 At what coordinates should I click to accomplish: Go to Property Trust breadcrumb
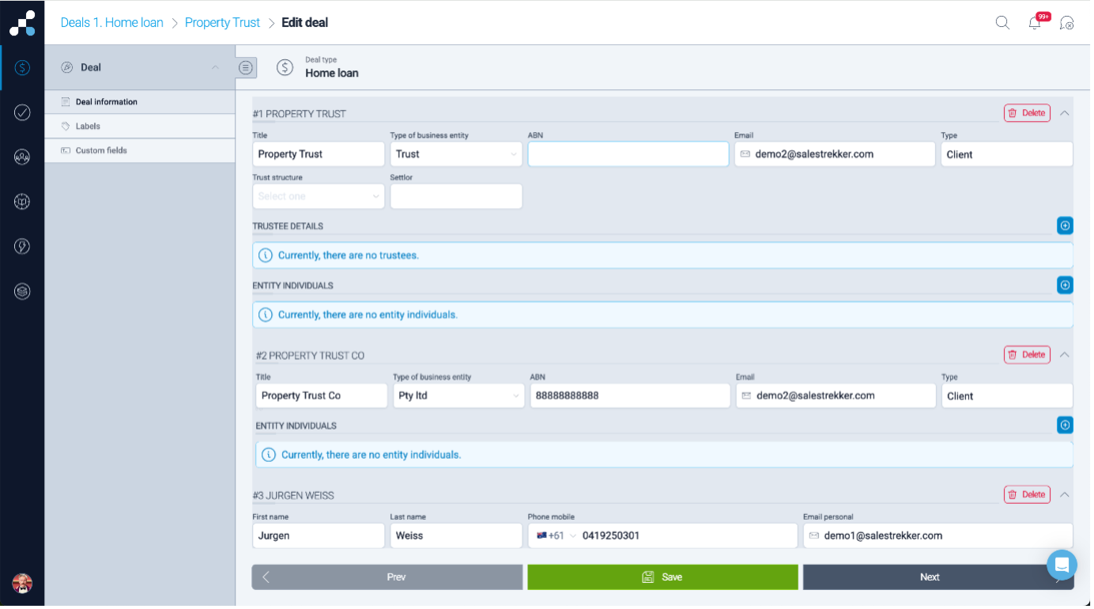point(222,23)
